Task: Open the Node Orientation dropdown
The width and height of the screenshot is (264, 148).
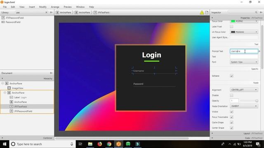Action: [244, 106]
